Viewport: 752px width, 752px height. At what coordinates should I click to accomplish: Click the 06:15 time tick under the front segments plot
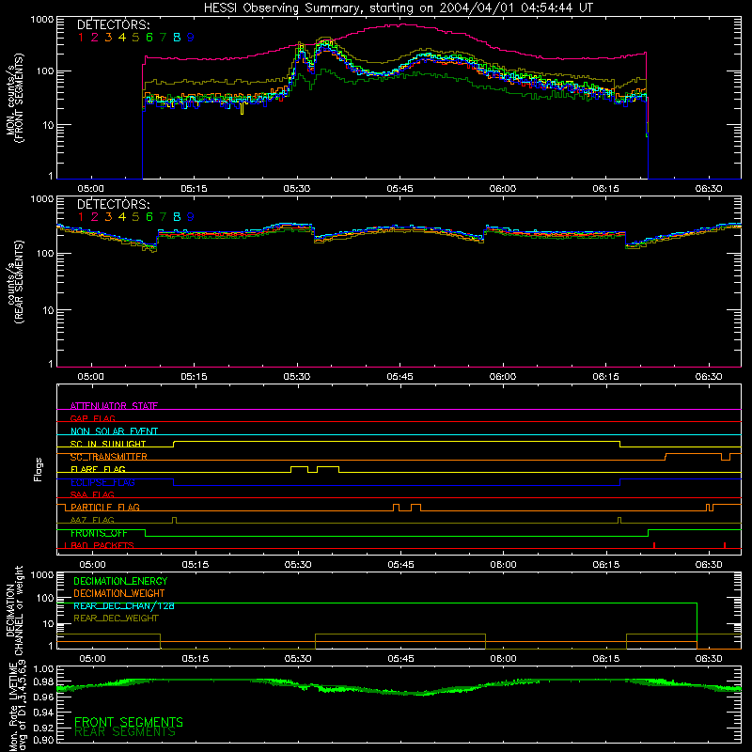tap(605, 189)
